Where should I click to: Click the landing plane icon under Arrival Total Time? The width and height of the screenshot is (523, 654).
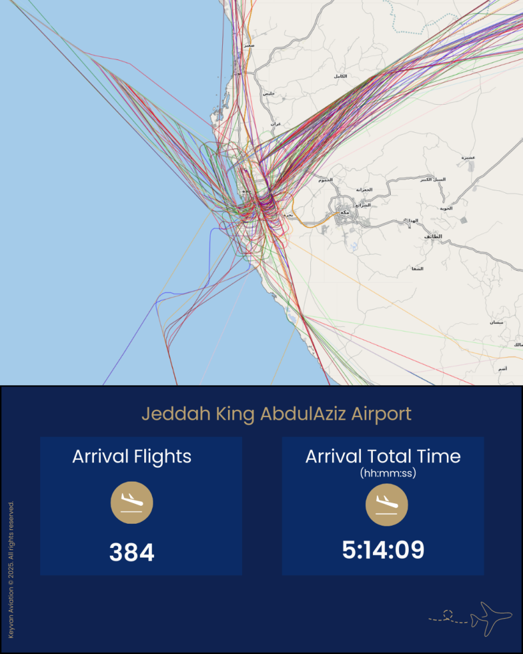point(386,503)
